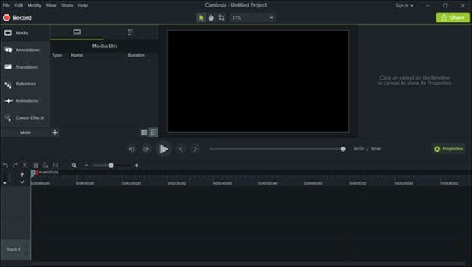This screenshot has width=472, height=267.
Task: Start a recording with Record button
Action: click(18, 17)
